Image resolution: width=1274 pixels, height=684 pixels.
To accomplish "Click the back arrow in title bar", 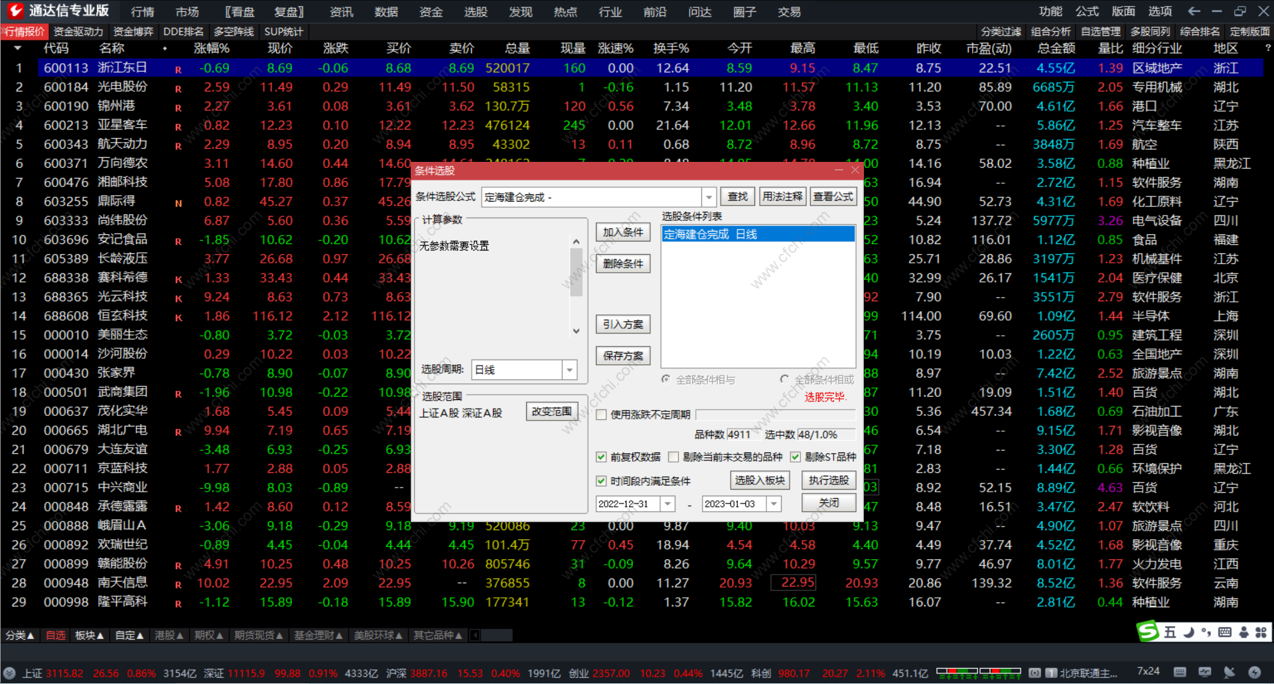I will tap(1194, 11).
